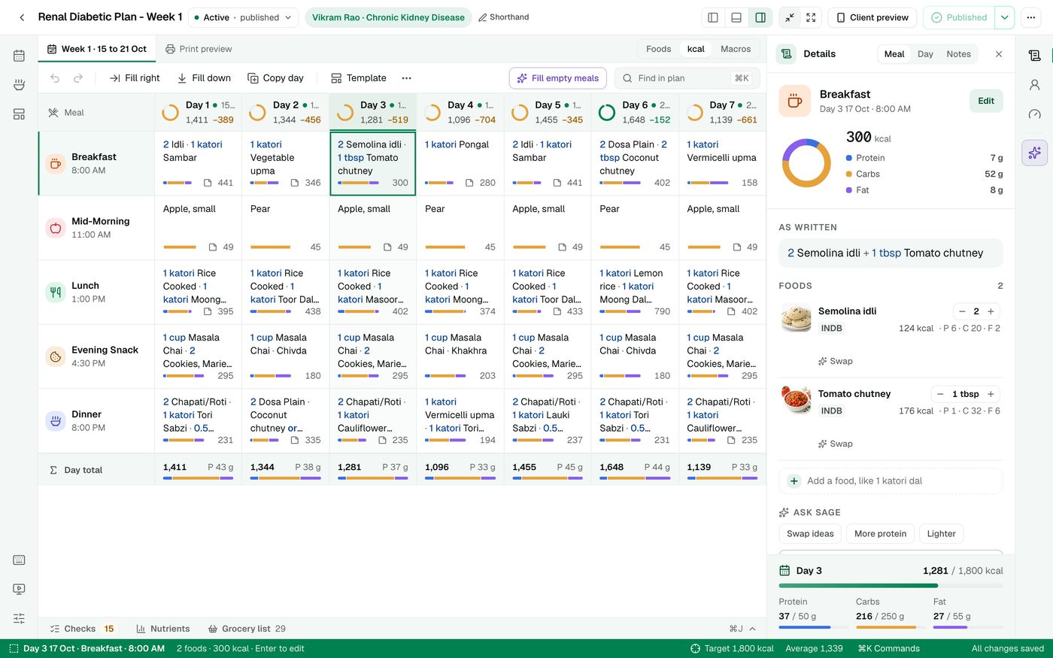Viewport: 1053px width, 658px height.
Task: Expand the bottom panel with the chevron
Action: click(752, 629)
